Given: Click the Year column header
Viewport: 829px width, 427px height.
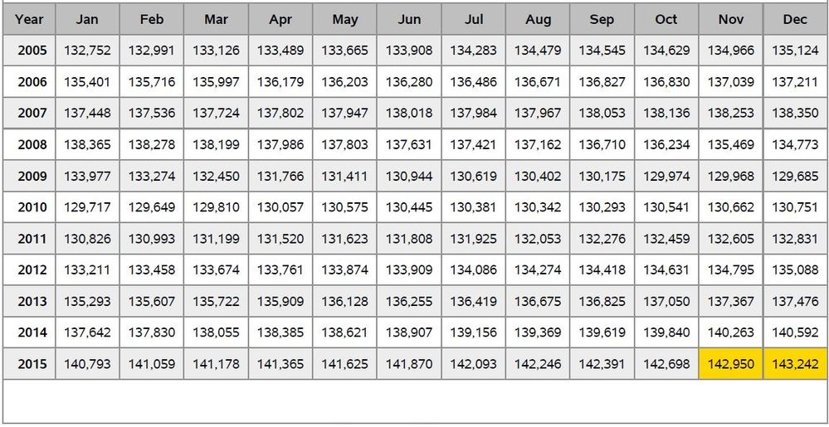Looking at the screenshot, I should [29, 19].
